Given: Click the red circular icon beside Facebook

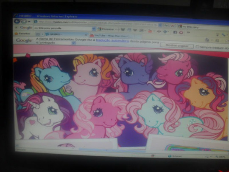Looking at the screenshot, I should coord(181,32).
